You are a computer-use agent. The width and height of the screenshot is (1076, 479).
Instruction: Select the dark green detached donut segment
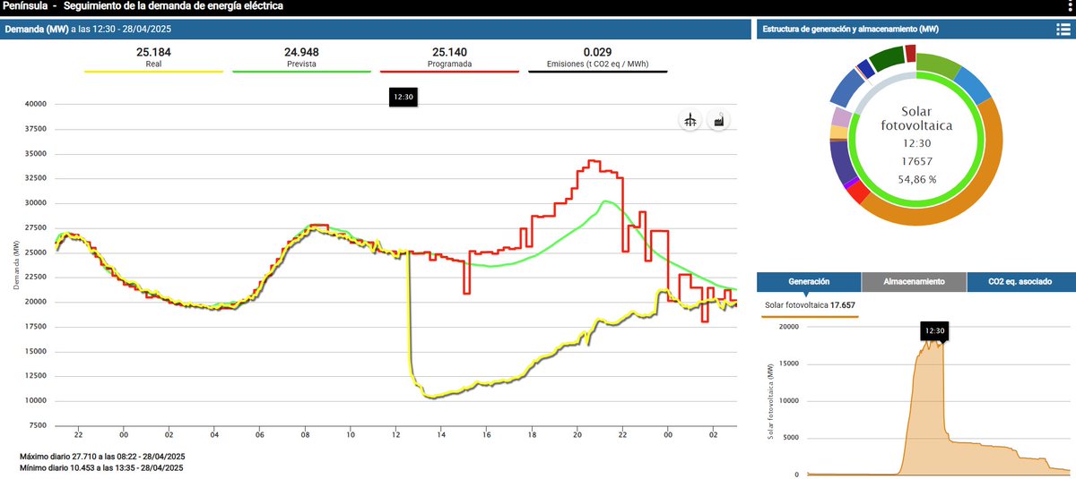886,60
